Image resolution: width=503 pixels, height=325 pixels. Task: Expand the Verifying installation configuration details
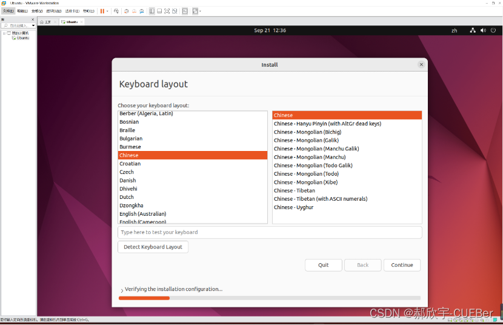[122, 290]
